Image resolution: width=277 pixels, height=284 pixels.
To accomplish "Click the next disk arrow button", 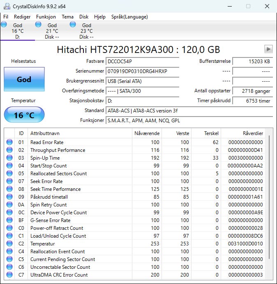I will point(268,49).
